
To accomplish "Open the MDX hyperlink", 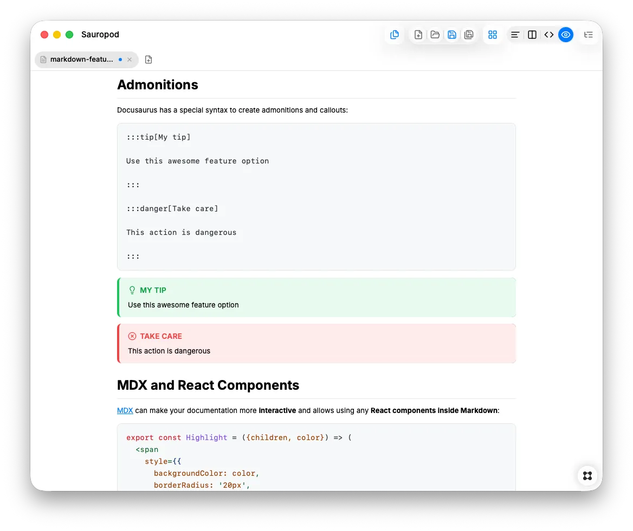I will (x=125, y=410).
